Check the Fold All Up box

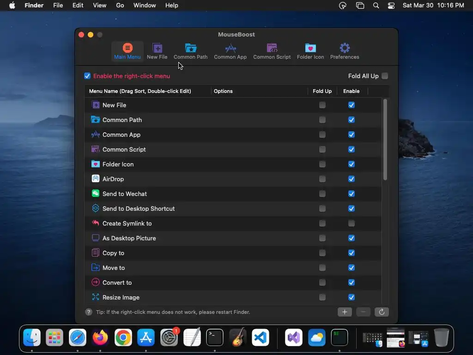(x=385, y=76)
